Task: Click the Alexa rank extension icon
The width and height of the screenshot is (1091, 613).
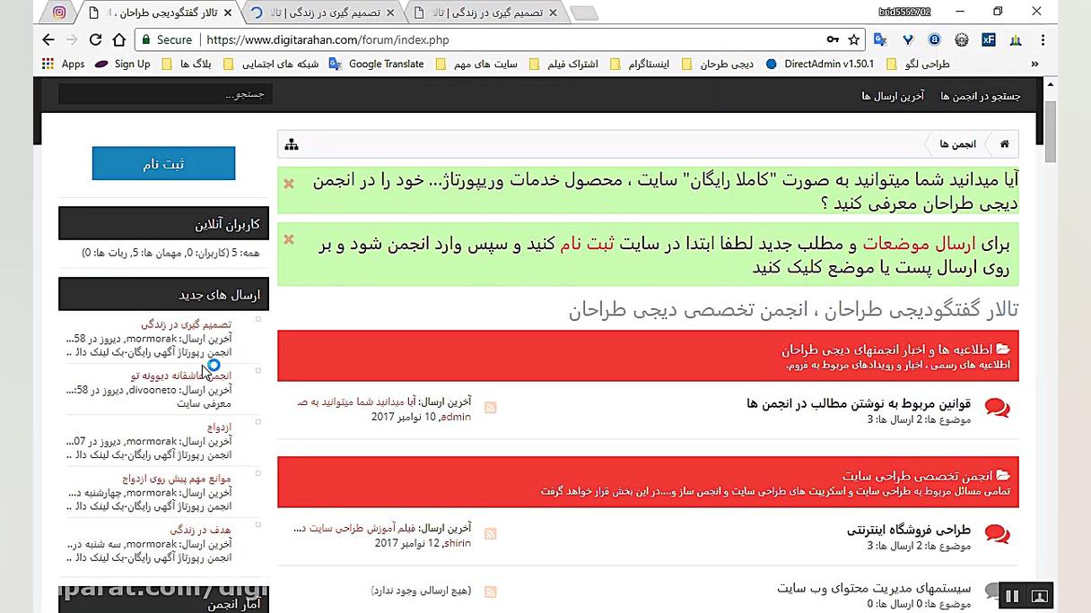Action: point(935,39)
